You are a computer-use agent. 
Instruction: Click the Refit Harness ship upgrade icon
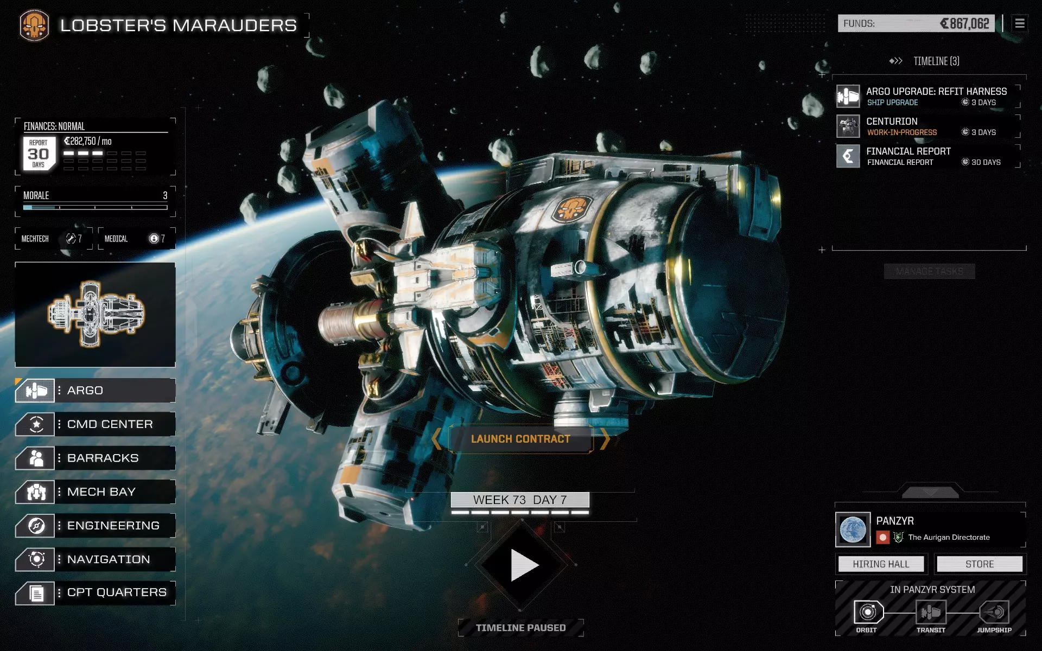pyautogui.click(x=848, y=97)
